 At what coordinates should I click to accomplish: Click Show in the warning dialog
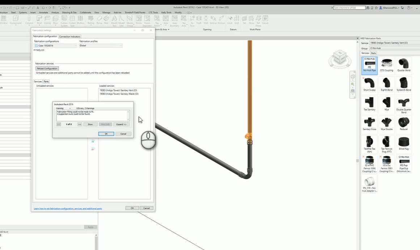tap(90, 124)
